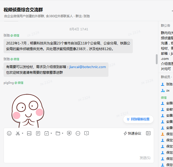Screen dimensions: 173x167
Task: Open the emoji picker
Action: click(9, 133)
